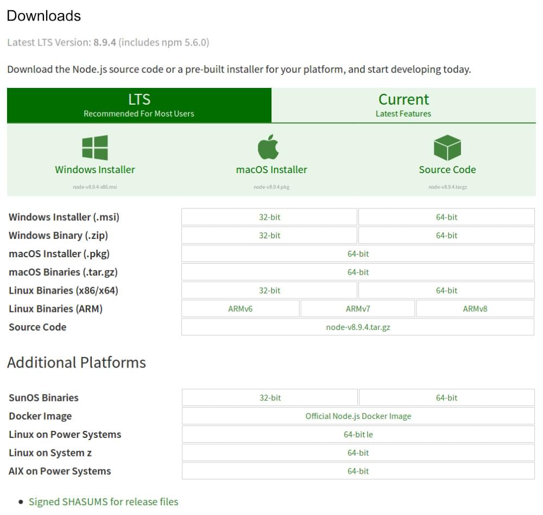Download the 64-bit Windows Installer (.msi)
Image resolution: width=543 pixels, height=515 pixels.
[446, 217]
